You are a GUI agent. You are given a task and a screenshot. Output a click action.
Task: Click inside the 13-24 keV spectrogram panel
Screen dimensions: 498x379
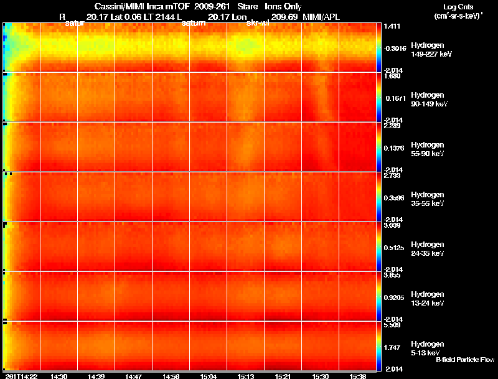190,296
